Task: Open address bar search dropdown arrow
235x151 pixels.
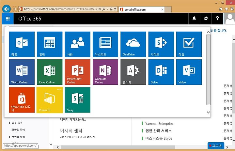Action: click(107, 9)
